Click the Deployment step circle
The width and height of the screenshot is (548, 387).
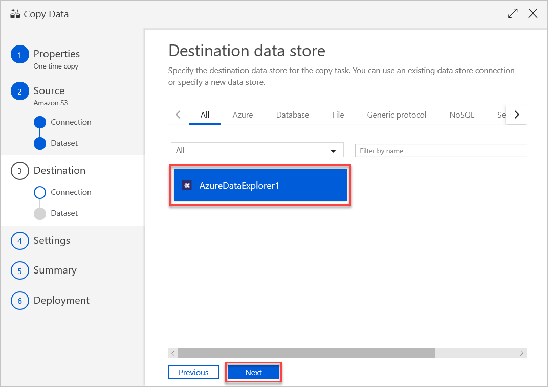(19, 301)
